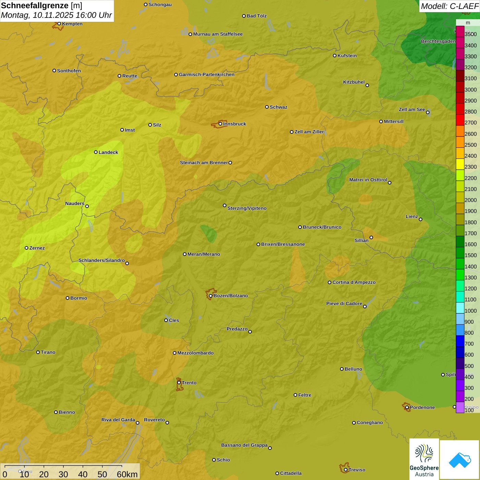The image size is (480, 480).
Task: Click the Innsbruck city marker dot
Action: pos(220,124)
